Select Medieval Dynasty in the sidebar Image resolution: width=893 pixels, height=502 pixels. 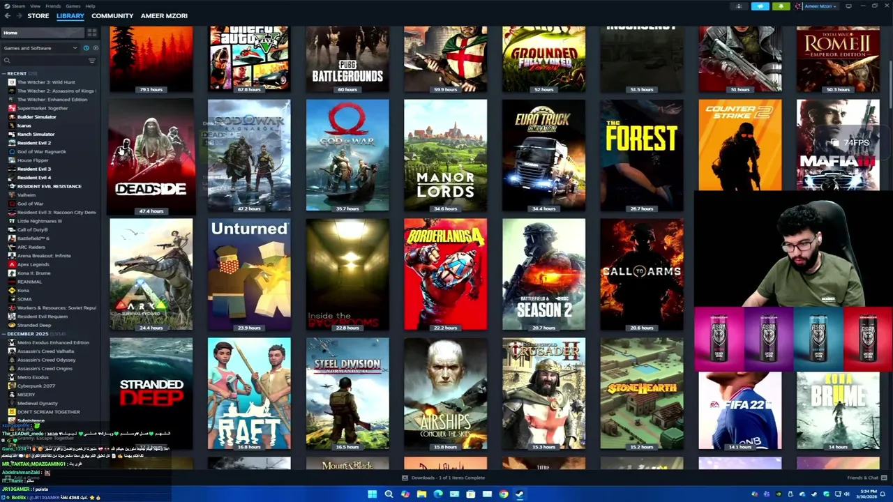(x=38, y=403)
